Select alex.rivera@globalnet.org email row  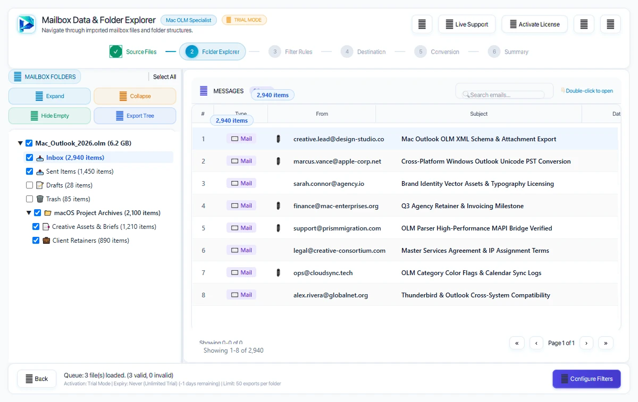pos(405,295)
